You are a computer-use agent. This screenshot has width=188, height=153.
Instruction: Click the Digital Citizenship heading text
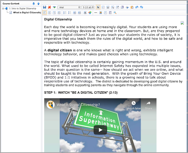[58, 19]
